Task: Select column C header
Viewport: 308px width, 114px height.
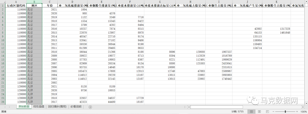Action: click(x=50, y=2)
